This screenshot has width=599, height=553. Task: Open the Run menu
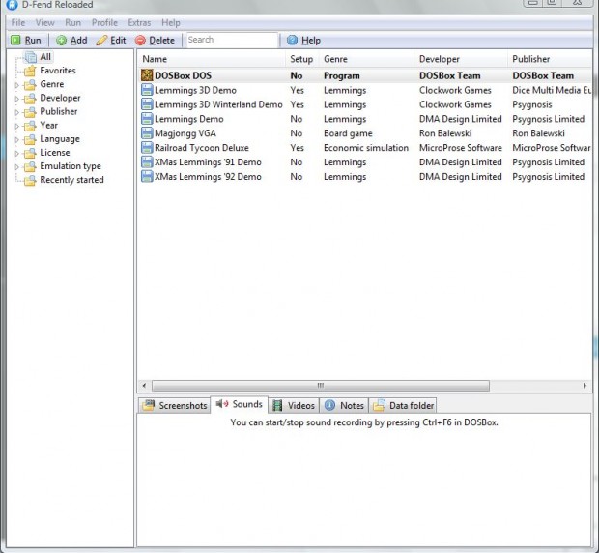(73, 22)
